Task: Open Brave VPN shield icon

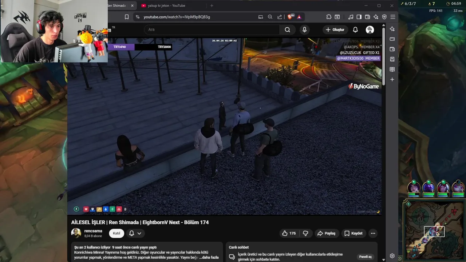Action: click(384, 17)
